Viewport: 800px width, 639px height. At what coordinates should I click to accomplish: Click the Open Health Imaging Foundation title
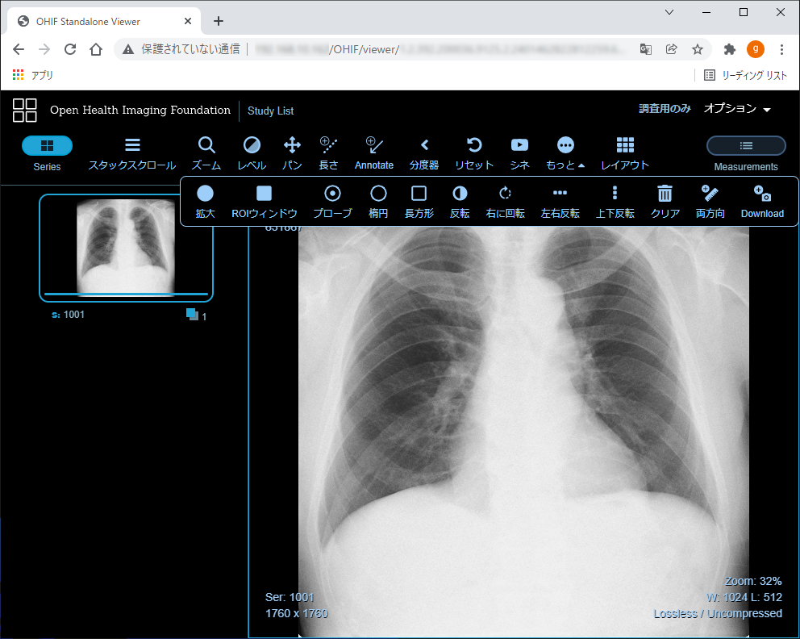click(140, 111)
